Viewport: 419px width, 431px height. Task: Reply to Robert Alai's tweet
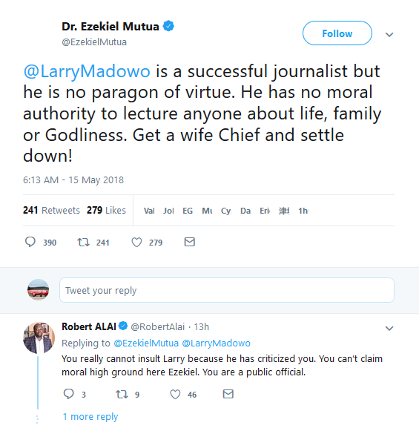(69, 394)
